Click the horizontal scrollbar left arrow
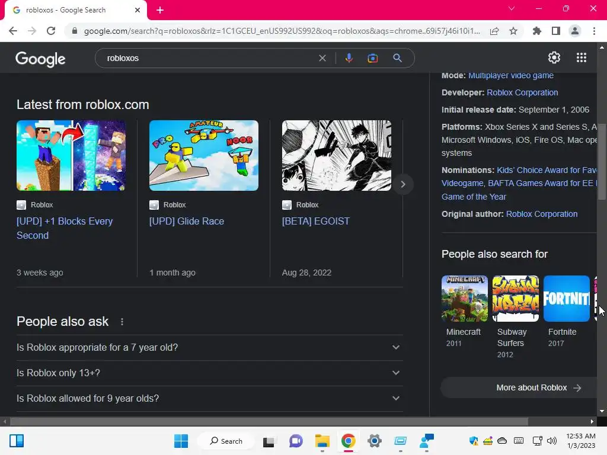Viewport: 607px width, 455px height. pos(5,421)
